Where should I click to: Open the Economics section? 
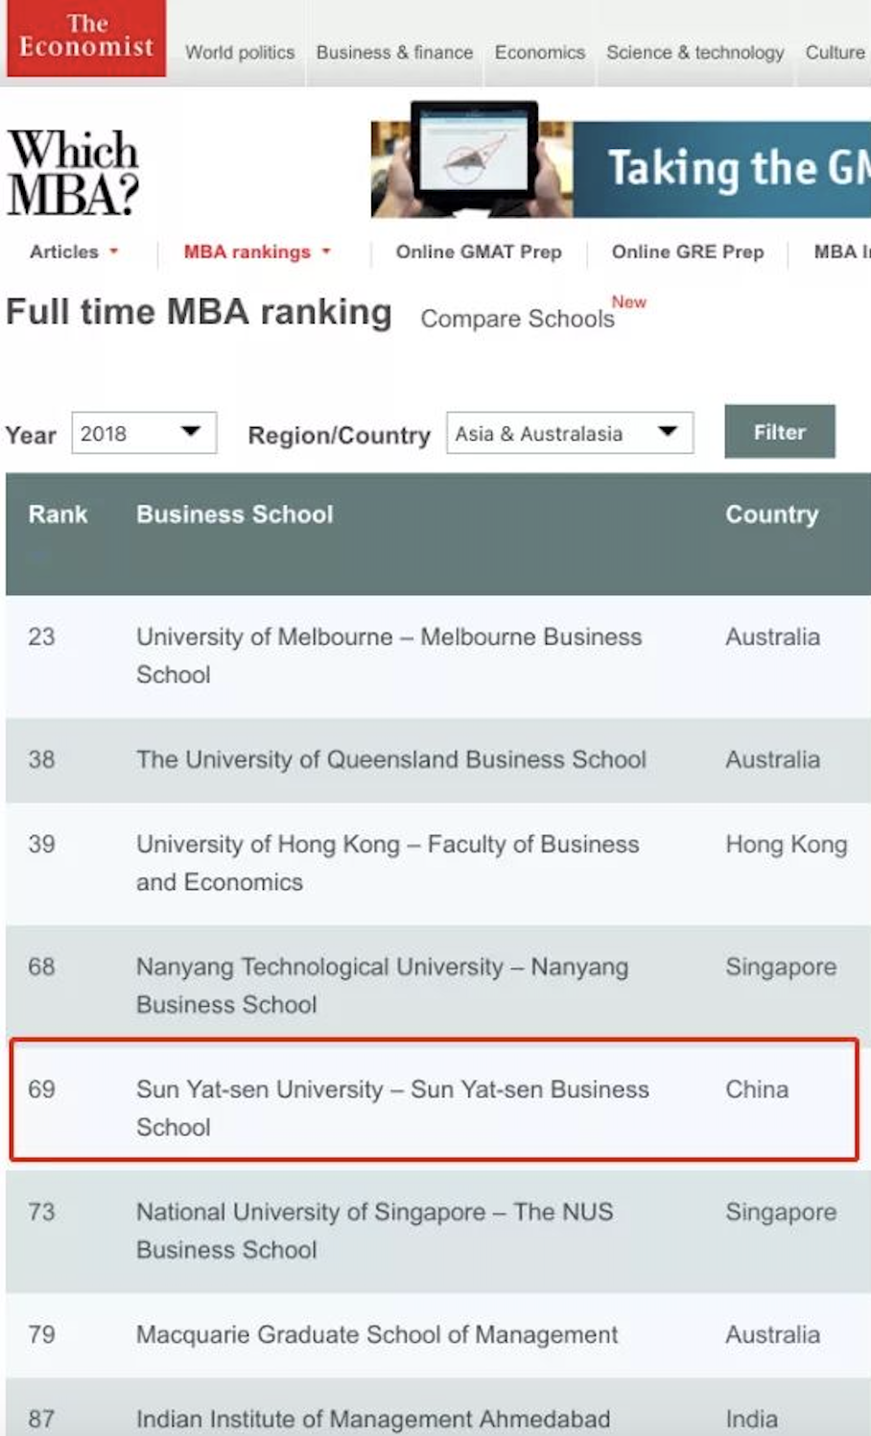tap(539, 53)
